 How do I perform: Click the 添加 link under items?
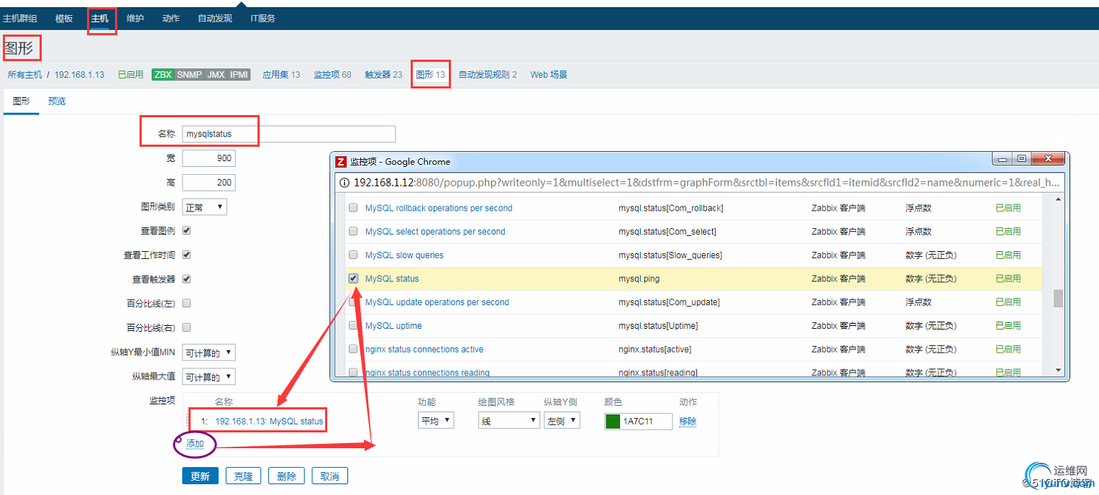coord(195,443)
